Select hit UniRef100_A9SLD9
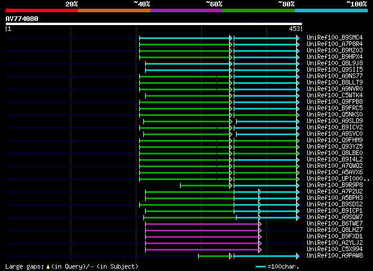The image size is (373, 271). pos(335,121)
